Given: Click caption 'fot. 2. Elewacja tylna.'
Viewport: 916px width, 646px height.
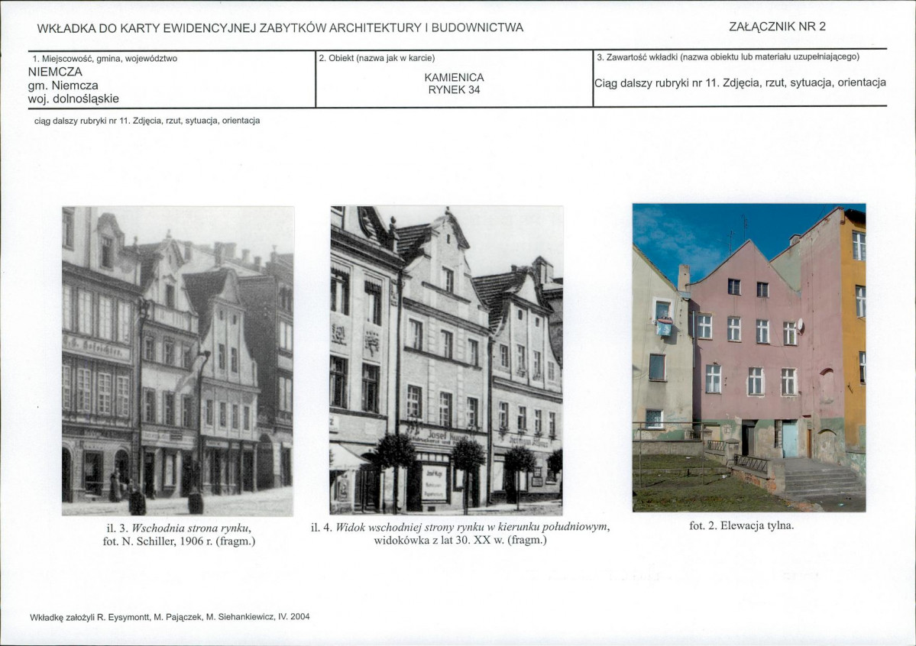Looking at the screenshot, I should pos(741,525).
